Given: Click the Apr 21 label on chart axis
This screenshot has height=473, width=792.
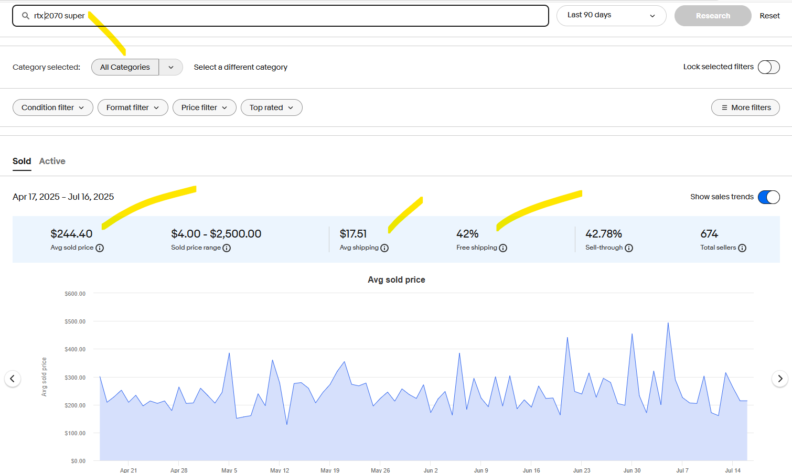Looking at the screenshot, I should pos(129,470).
